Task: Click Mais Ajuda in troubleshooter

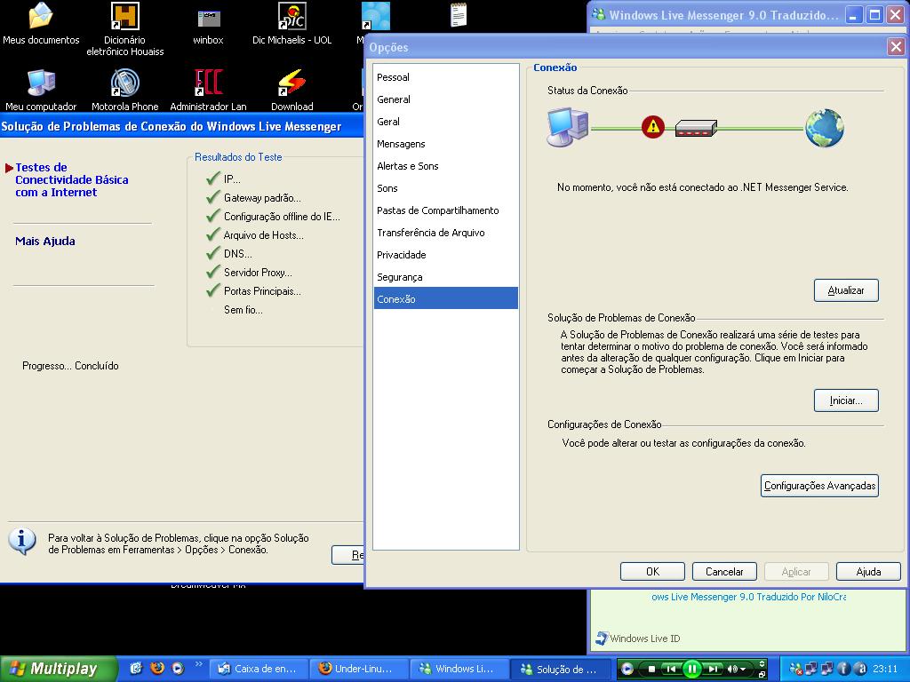Action: point(45,242)
